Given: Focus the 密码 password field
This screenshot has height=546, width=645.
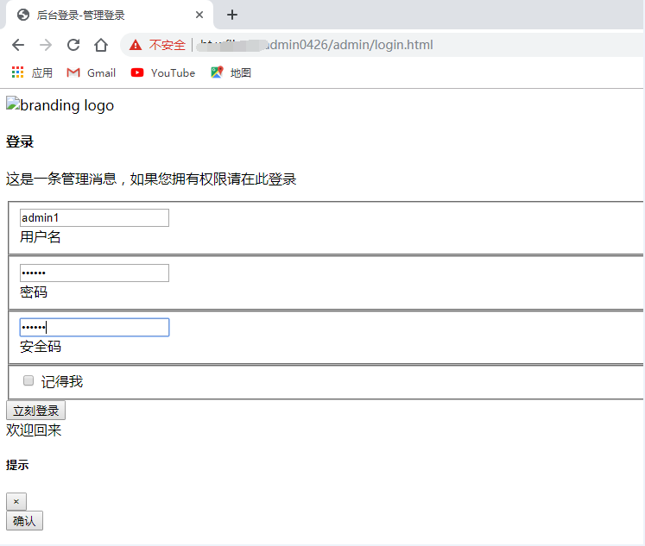Looking at the screenshot, I should pyautogui.click(x=94, y=273).
